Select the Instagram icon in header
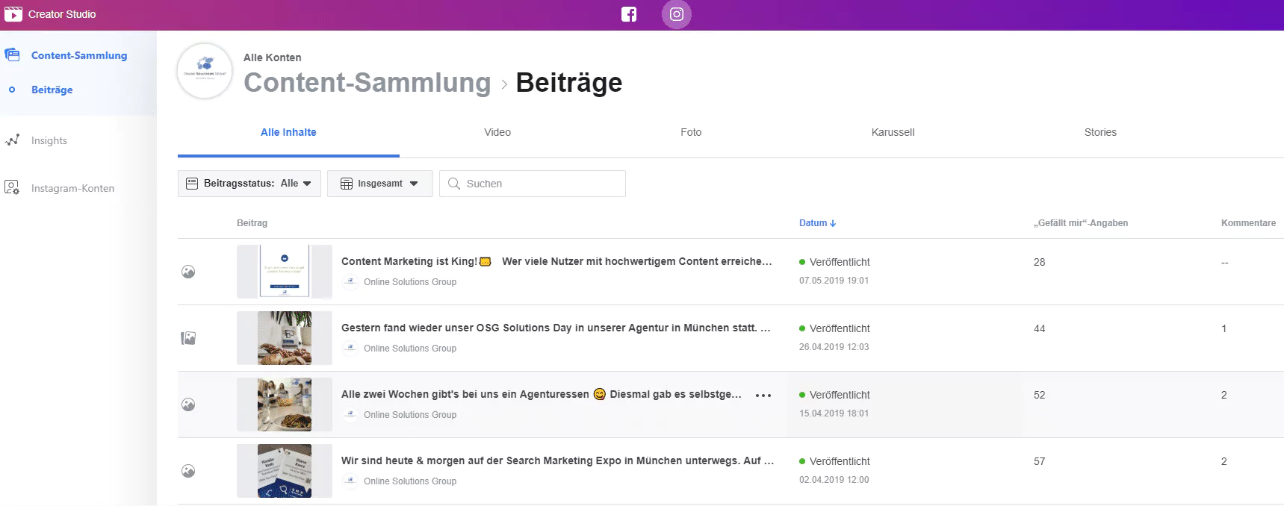 tap(676, 14)
